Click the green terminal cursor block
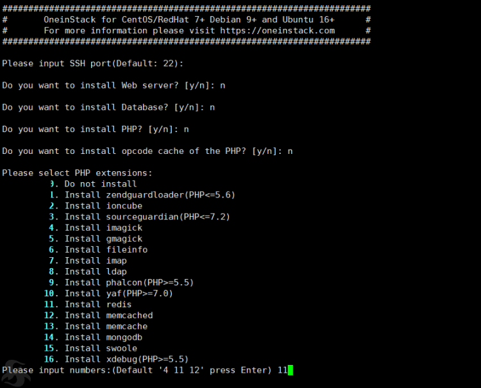Viewport: 481px width, 388px height. click(290, 370)
